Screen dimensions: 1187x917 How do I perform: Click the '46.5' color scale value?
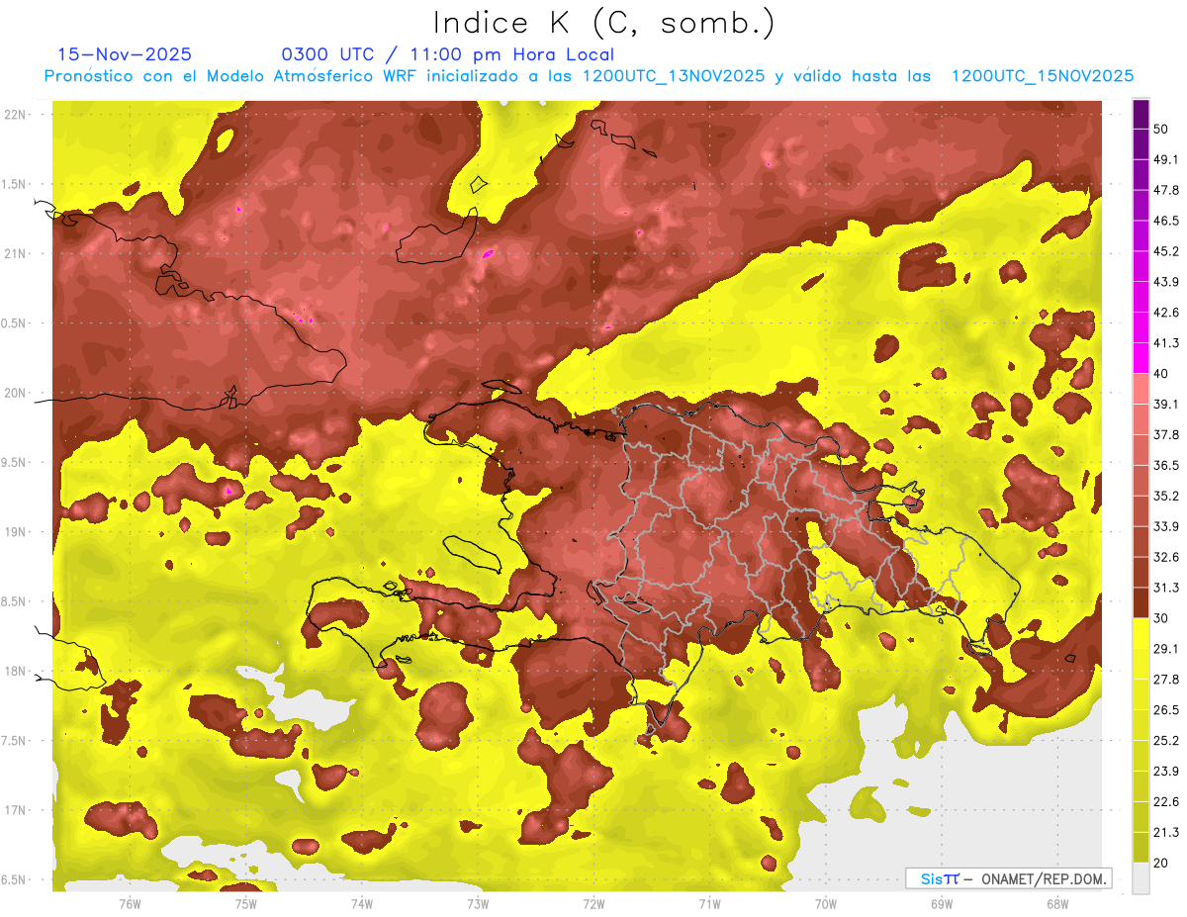(x=1166, y=221)
